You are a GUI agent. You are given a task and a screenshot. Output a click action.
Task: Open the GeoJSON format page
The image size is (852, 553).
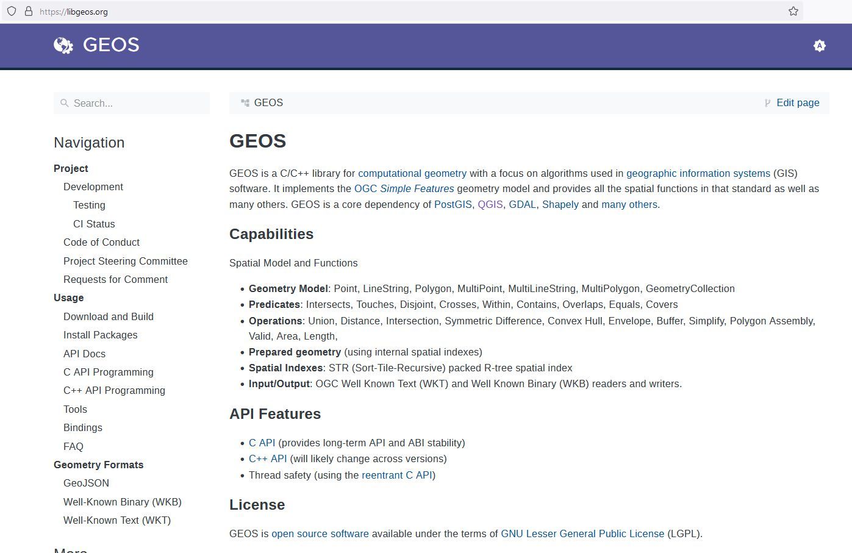pyautogui.click(x=87, y=483)
